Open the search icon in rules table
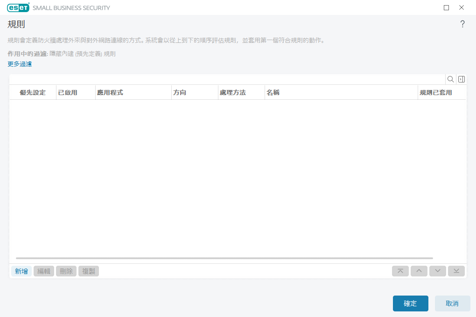476x317 pixels. tap(450, 79)
